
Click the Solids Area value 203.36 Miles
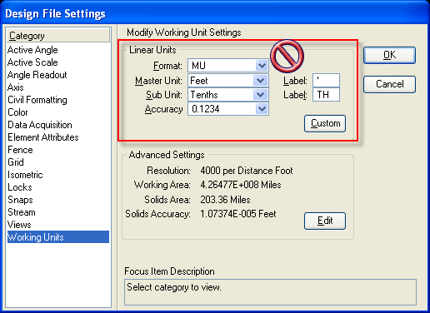[x=225, y=200]
